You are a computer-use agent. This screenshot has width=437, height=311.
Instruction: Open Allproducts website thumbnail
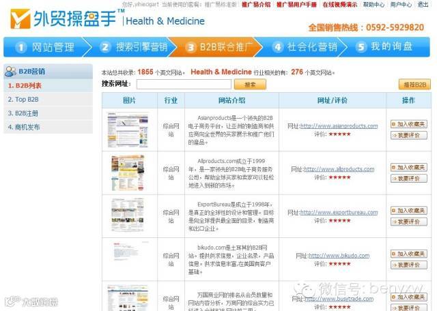coord(128,173)
